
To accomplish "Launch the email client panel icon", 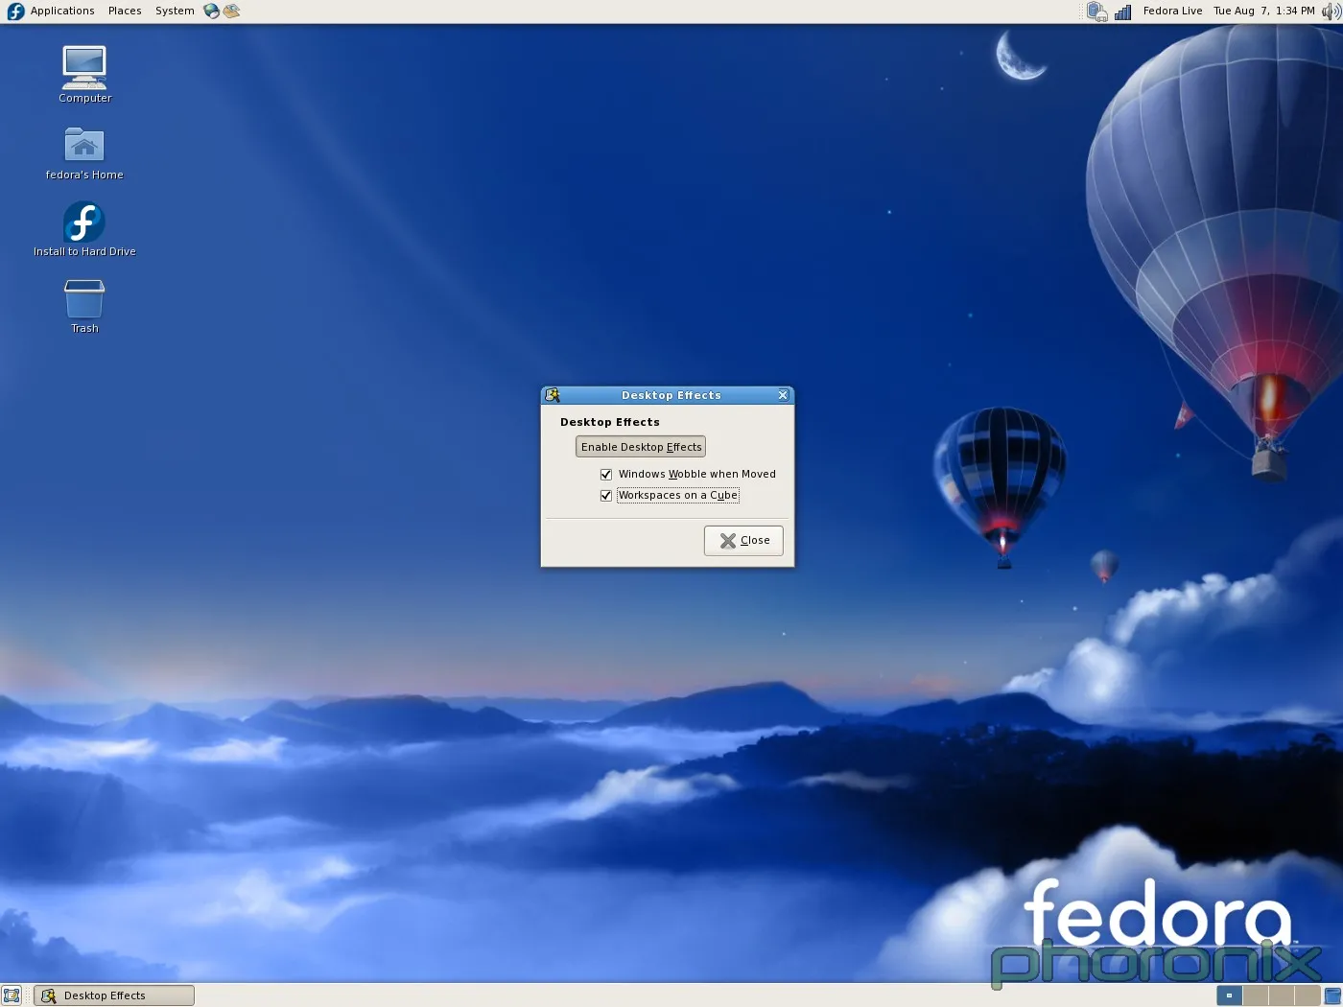I will pyautogui.click(x=231, y=12).
